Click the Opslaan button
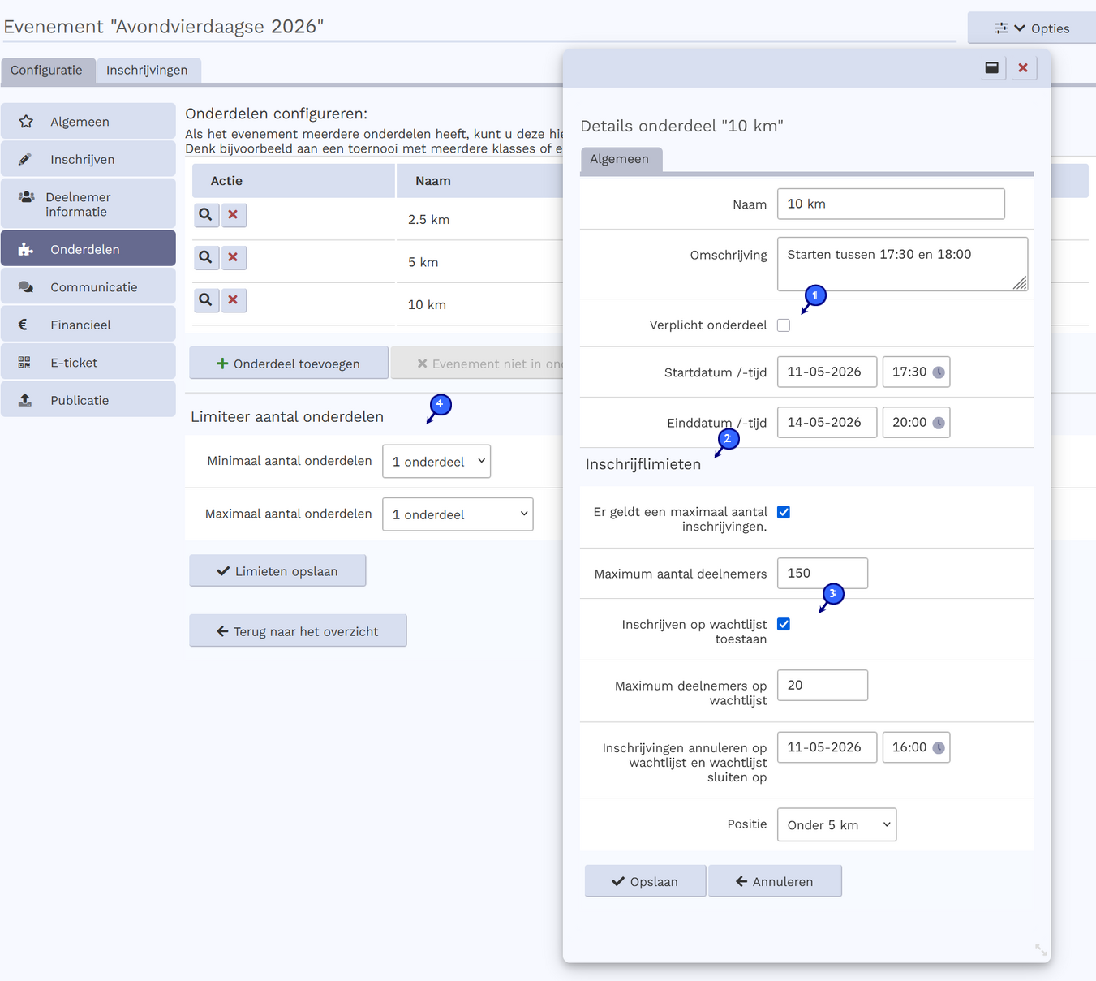The height and width of the screenshot is (981, 1096). click(x=645, y=881)
